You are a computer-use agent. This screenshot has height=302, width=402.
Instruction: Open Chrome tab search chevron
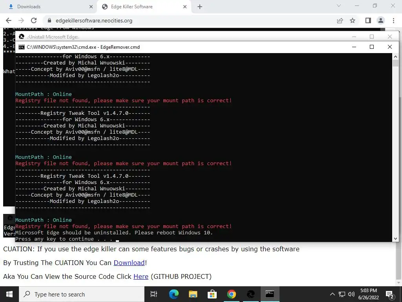[339, 6]
